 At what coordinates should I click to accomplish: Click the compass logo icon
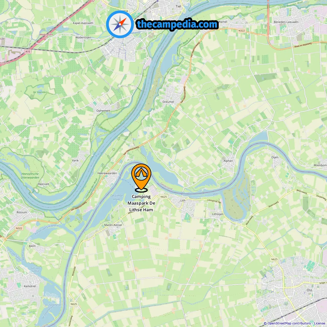tap(120, 25)
